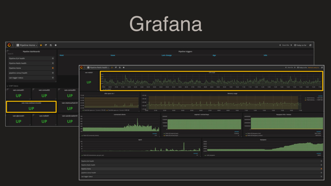
Task: Click the van-redis01 UP panel in Redis window
Action: click(x=89, y=81)
